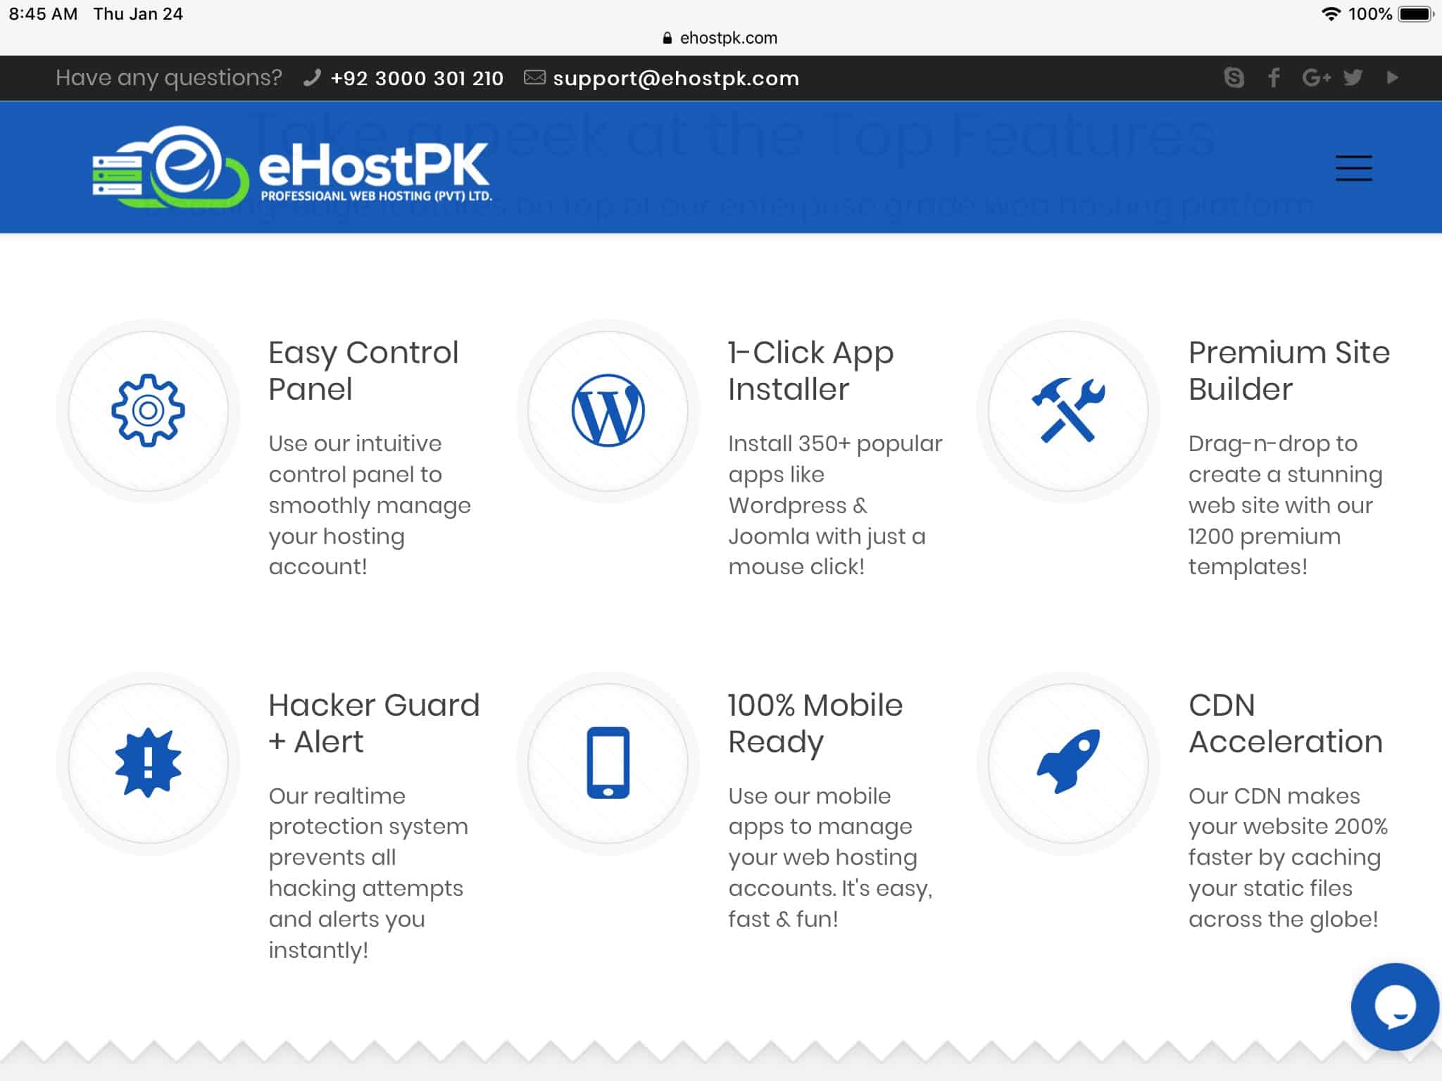Click the Twitter social media icon

[1353, 77]
